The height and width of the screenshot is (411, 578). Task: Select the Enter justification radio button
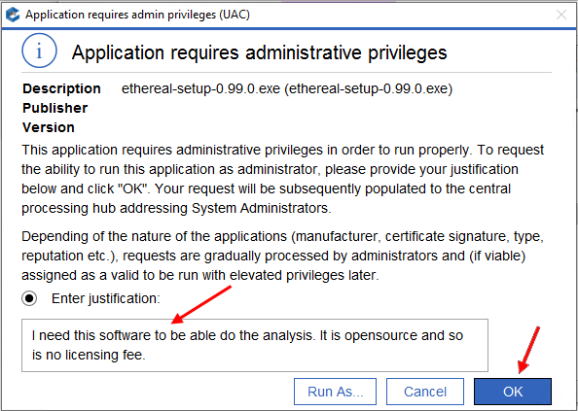pos(29,298)
